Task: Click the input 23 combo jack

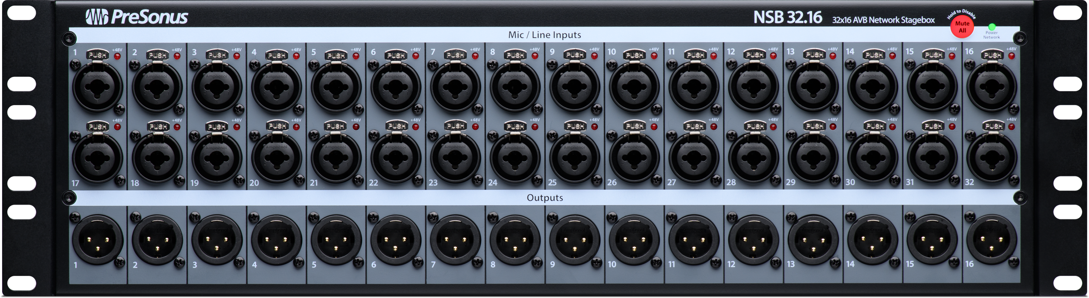Action: (x=455, y=157)
